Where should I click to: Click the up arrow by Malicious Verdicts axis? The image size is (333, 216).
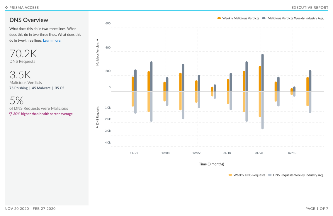pos(97,40)
